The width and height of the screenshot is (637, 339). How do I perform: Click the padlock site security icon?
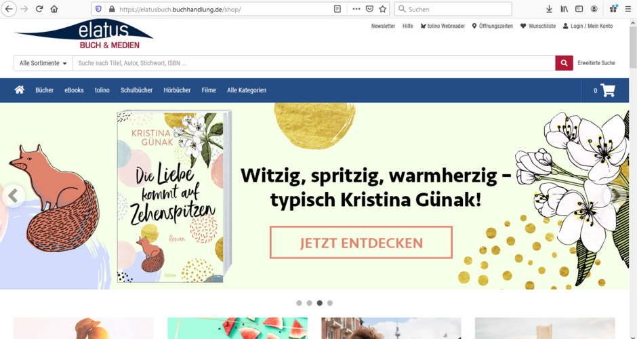[x=112, y=9]
